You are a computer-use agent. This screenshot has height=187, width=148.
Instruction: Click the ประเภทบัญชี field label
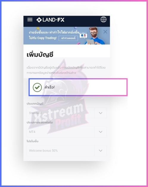pos(35,104)
